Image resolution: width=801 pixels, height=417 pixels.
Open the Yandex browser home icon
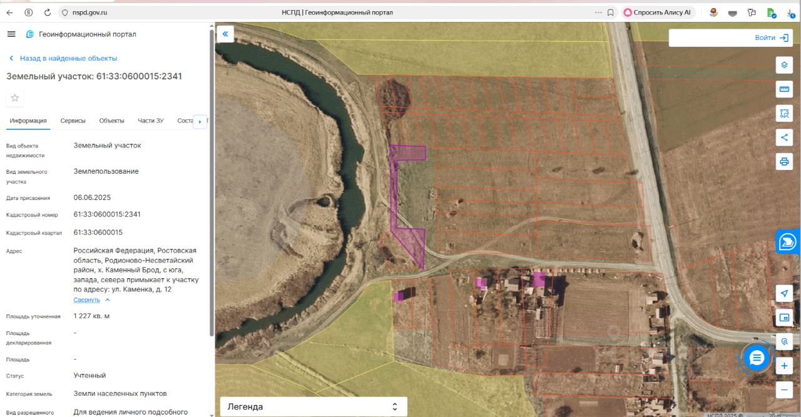29,12
